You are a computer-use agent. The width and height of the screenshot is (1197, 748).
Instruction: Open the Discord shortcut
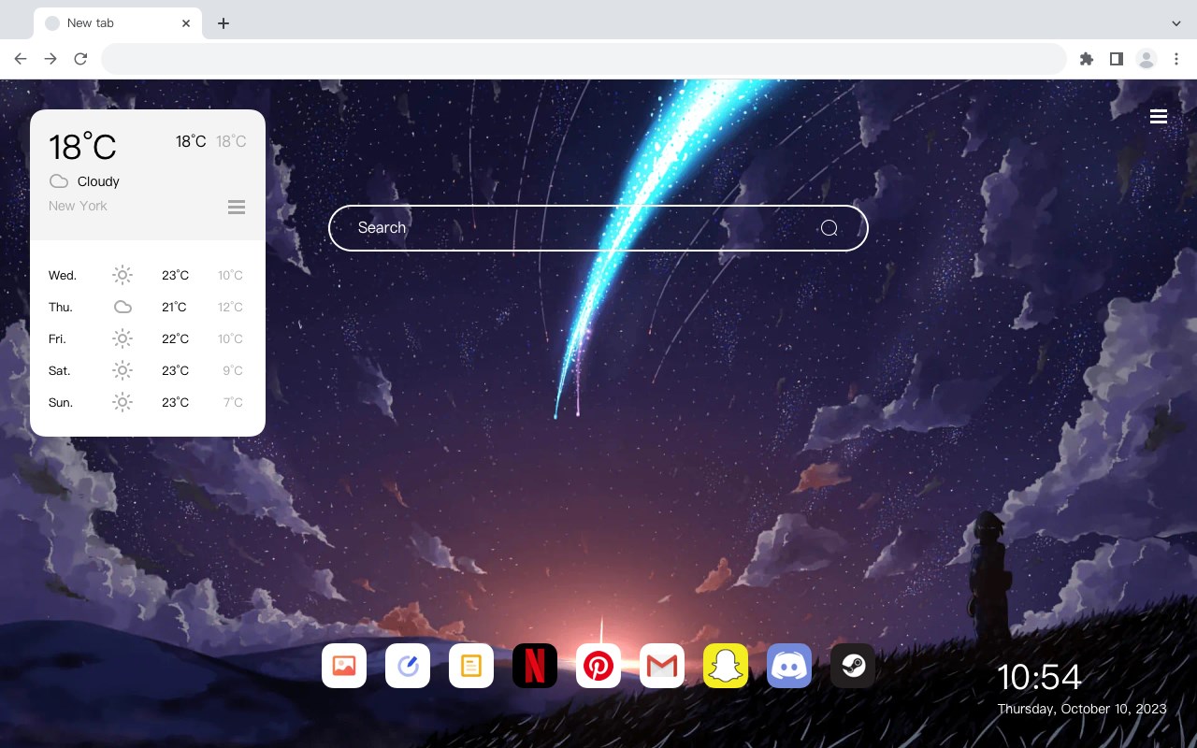pyautogui.click(x=789, y=666)
